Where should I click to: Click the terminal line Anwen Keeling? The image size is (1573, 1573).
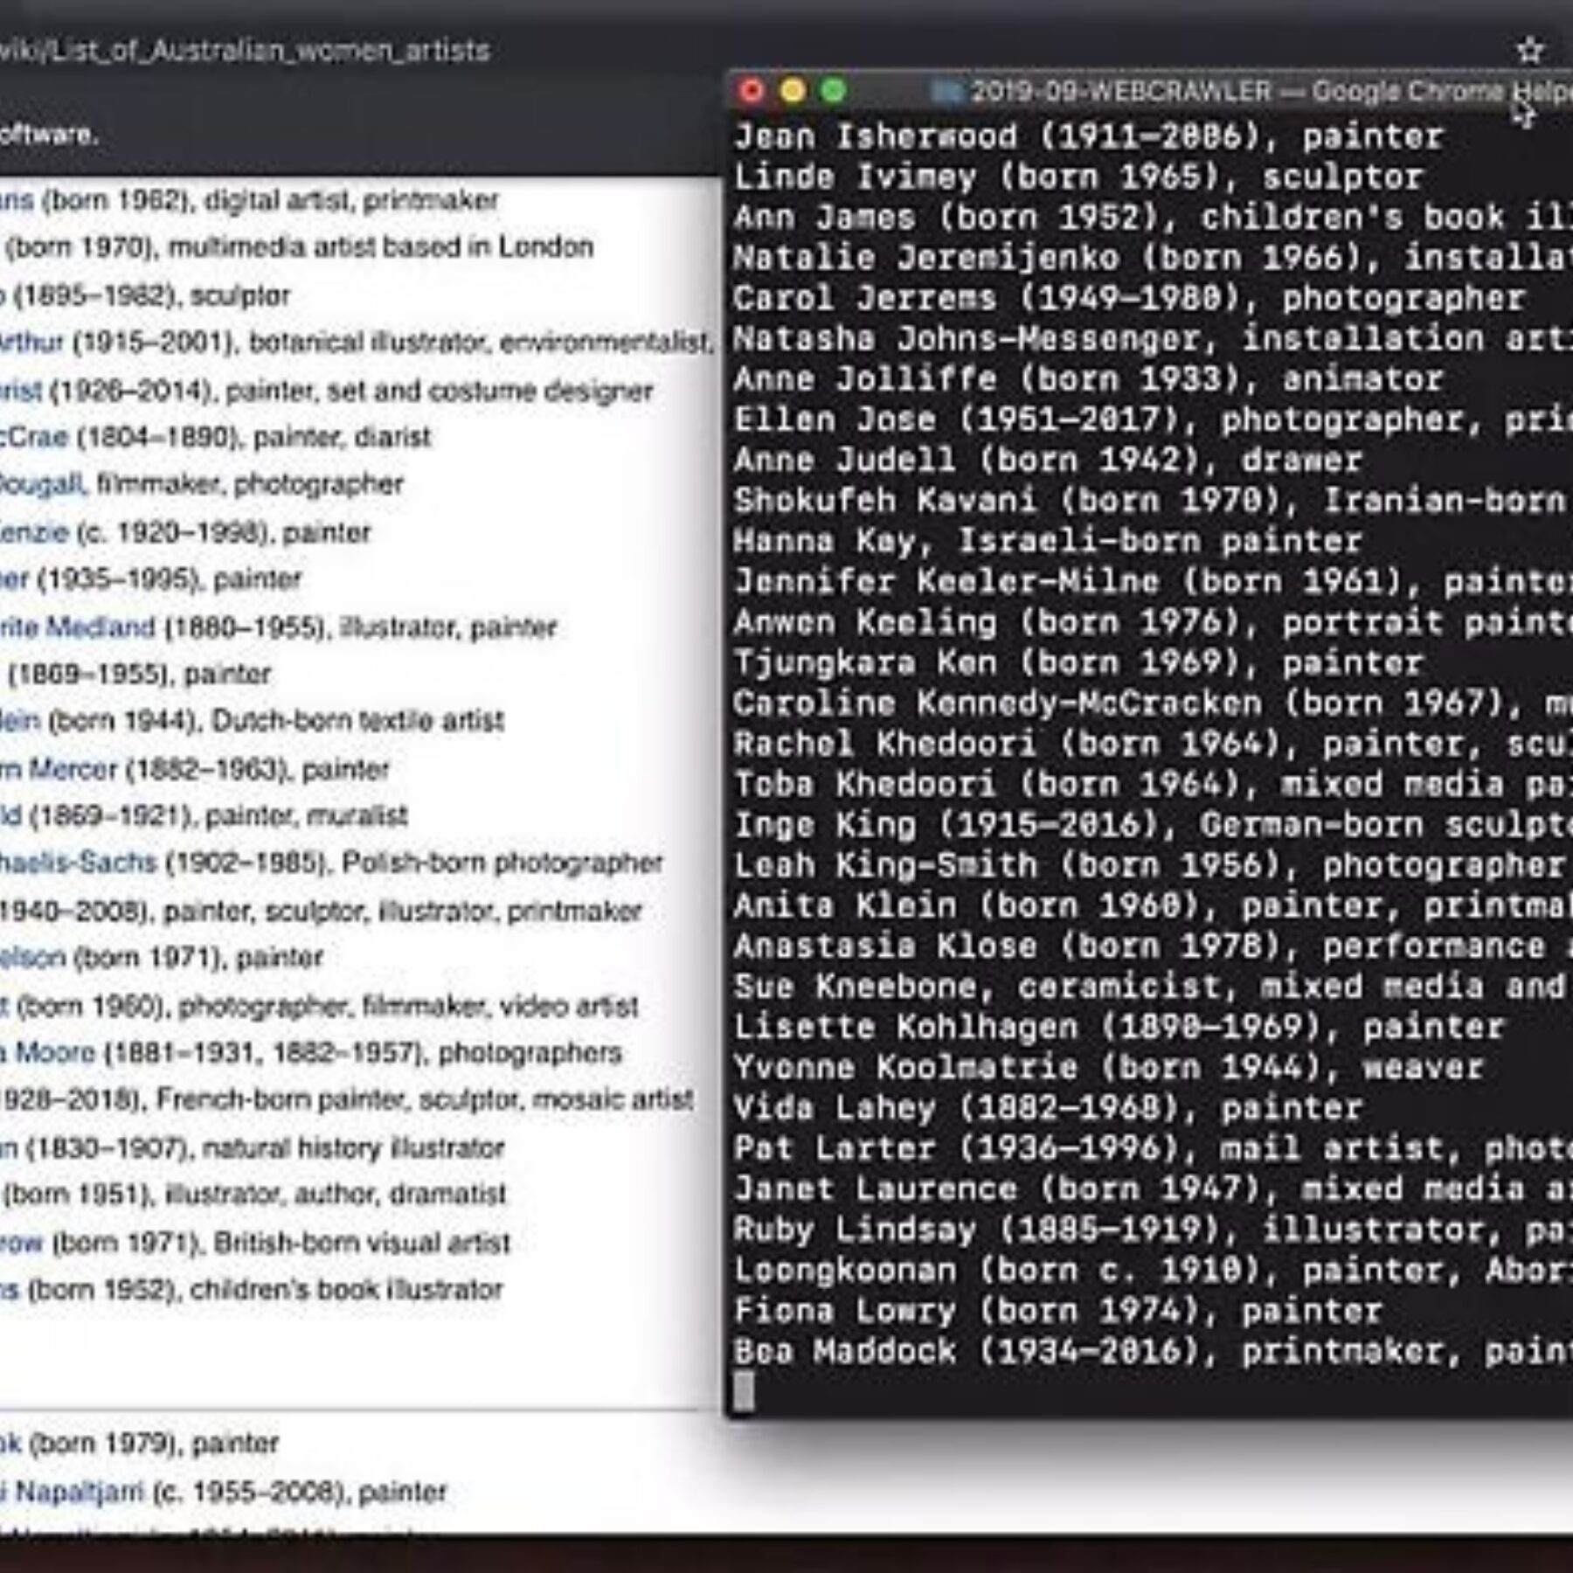1153,621
